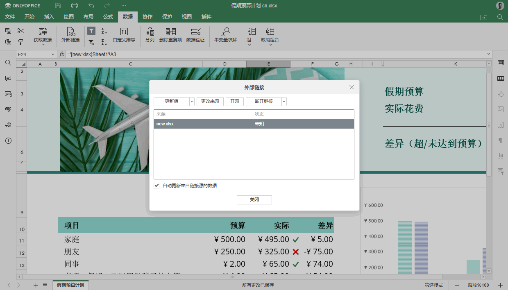Switch to the 公式 ribbon tab
Viewport: 508px width, 290px height.
click(x=108, y=17)
